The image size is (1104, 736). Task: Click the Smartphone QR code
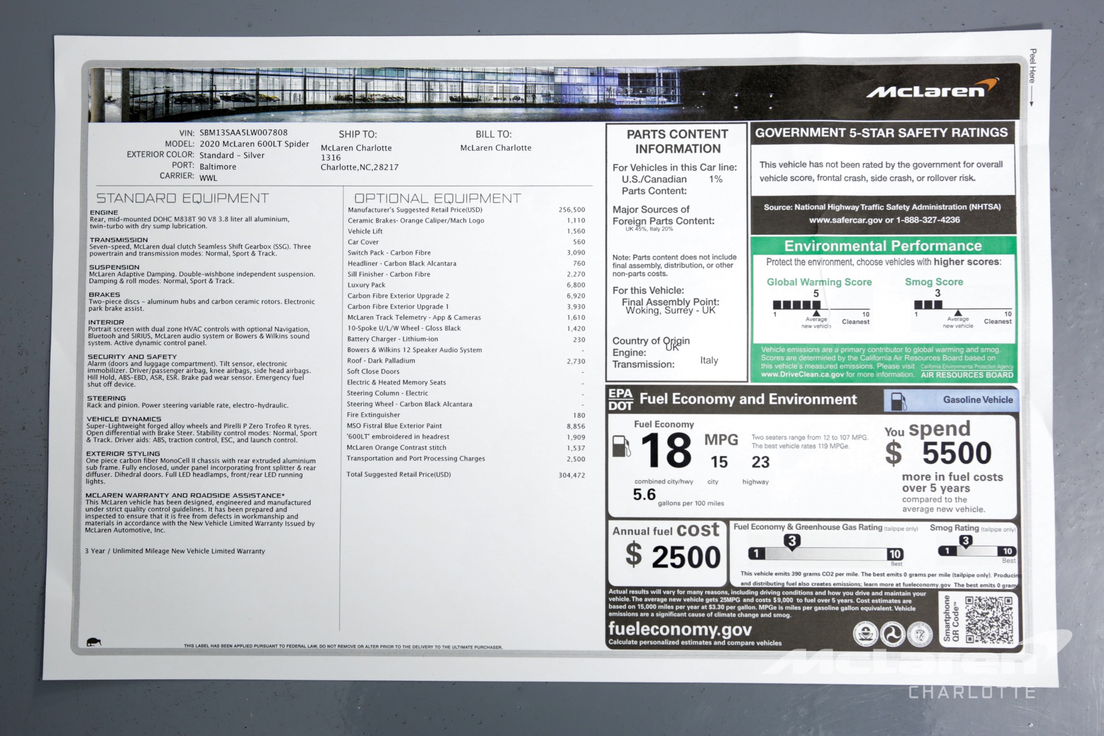(988, 619)
